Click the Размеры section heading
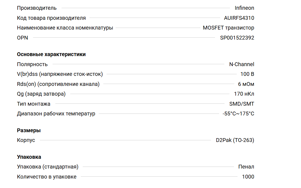This screenshot has height=188, width=301. (29, 131)
